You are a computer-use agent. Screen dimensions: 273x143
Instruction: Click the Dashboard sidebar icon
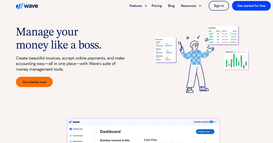(71, 141)
